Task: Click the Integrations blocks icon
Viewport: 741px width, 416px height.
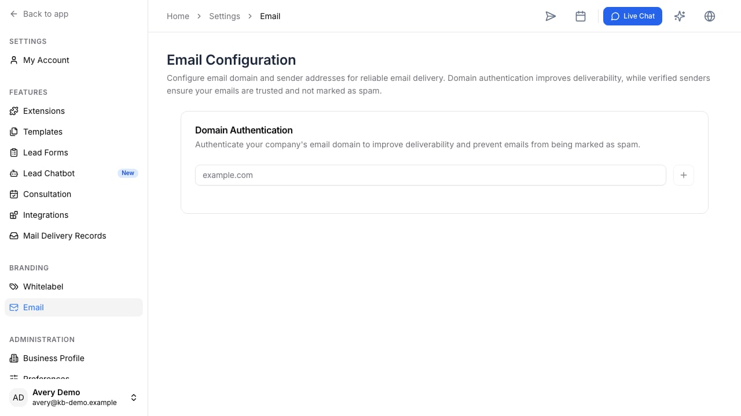Action: tap(14, 215)
